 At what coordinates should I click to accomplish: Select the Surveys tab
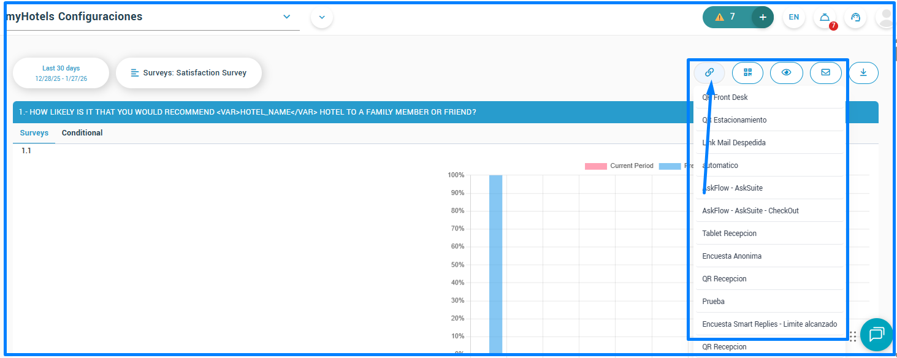click(34, 133)
